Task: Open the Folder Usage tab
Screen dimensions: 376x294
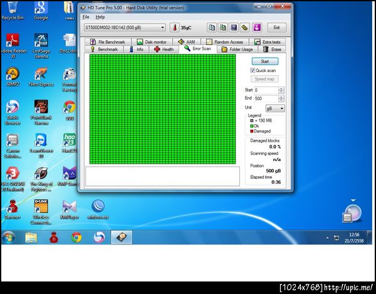Action: pyautogui.click(x=238, y=49)
